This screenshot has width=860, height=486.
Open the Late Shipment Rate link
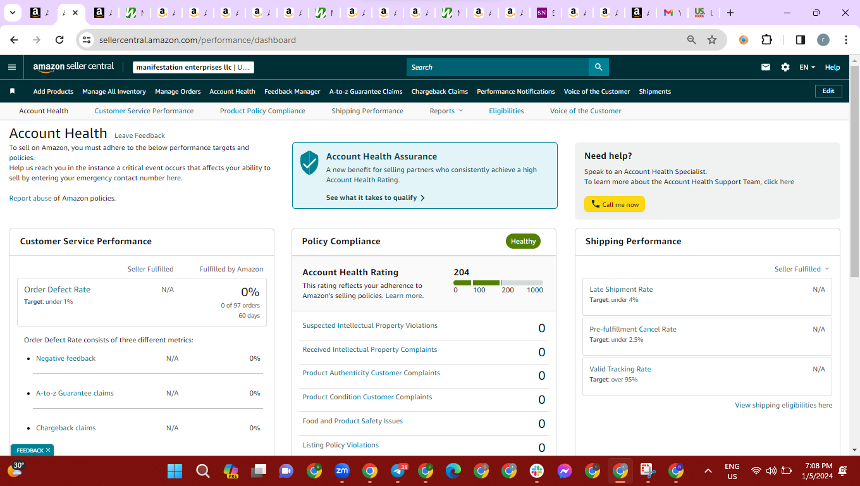click(621, 289)
